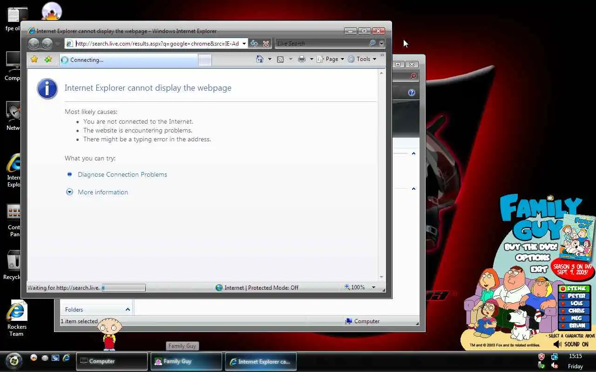Print the page with the printer icon
Screen dimensions: 596x372
click(302, 59)
